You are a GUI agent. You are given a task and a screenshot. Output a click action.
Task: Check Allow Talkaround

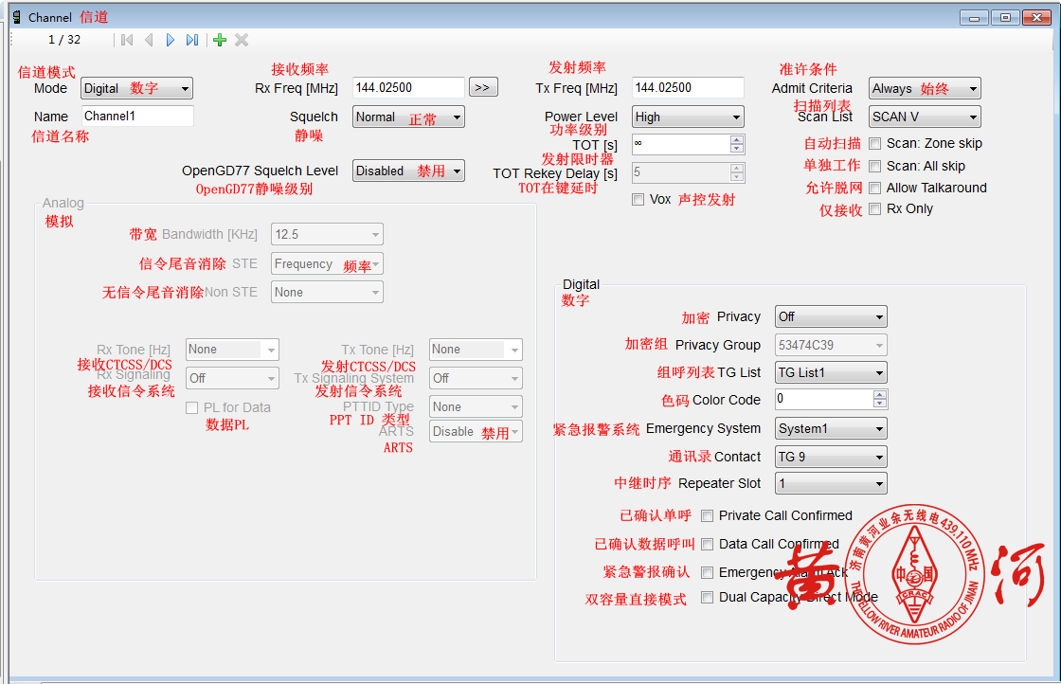pos(874,188)
